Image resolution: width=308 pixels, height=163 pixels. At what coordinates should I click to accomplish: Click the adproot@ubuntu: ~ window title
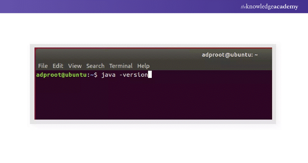230,55
